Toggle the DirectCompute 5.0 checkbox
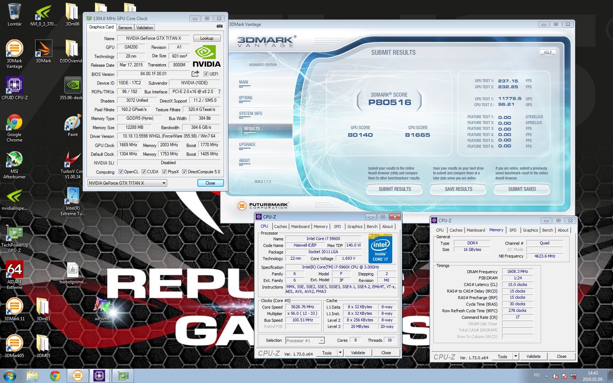Image resolution: width=613 pixels, height=383 pixels. [185, 172]
